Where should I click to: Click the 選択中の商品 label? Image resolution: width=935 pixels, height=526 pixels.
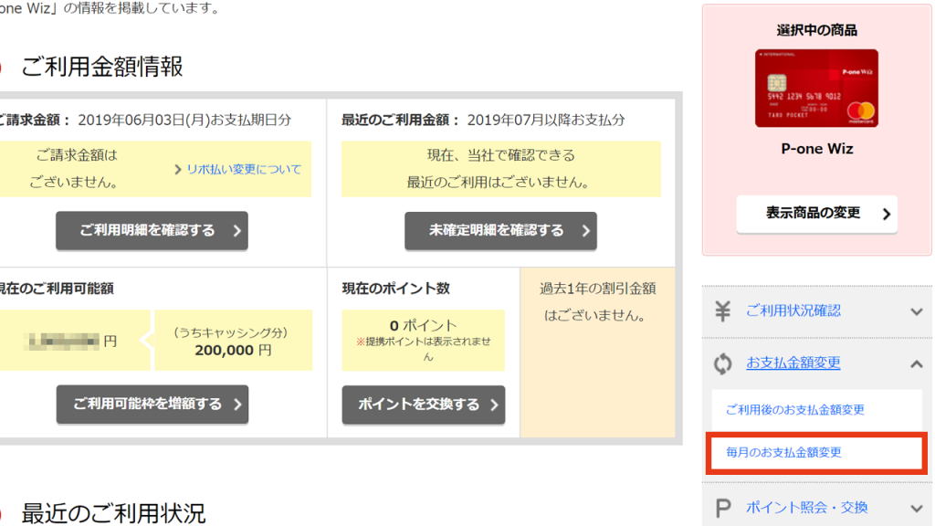817,30
